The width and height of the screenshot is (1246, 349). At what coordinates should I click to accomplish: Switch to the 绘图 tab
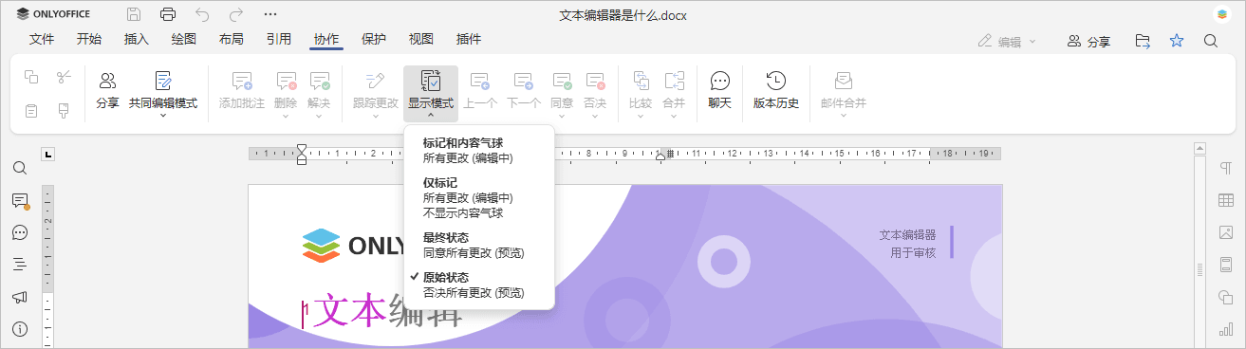pos(184,39)
